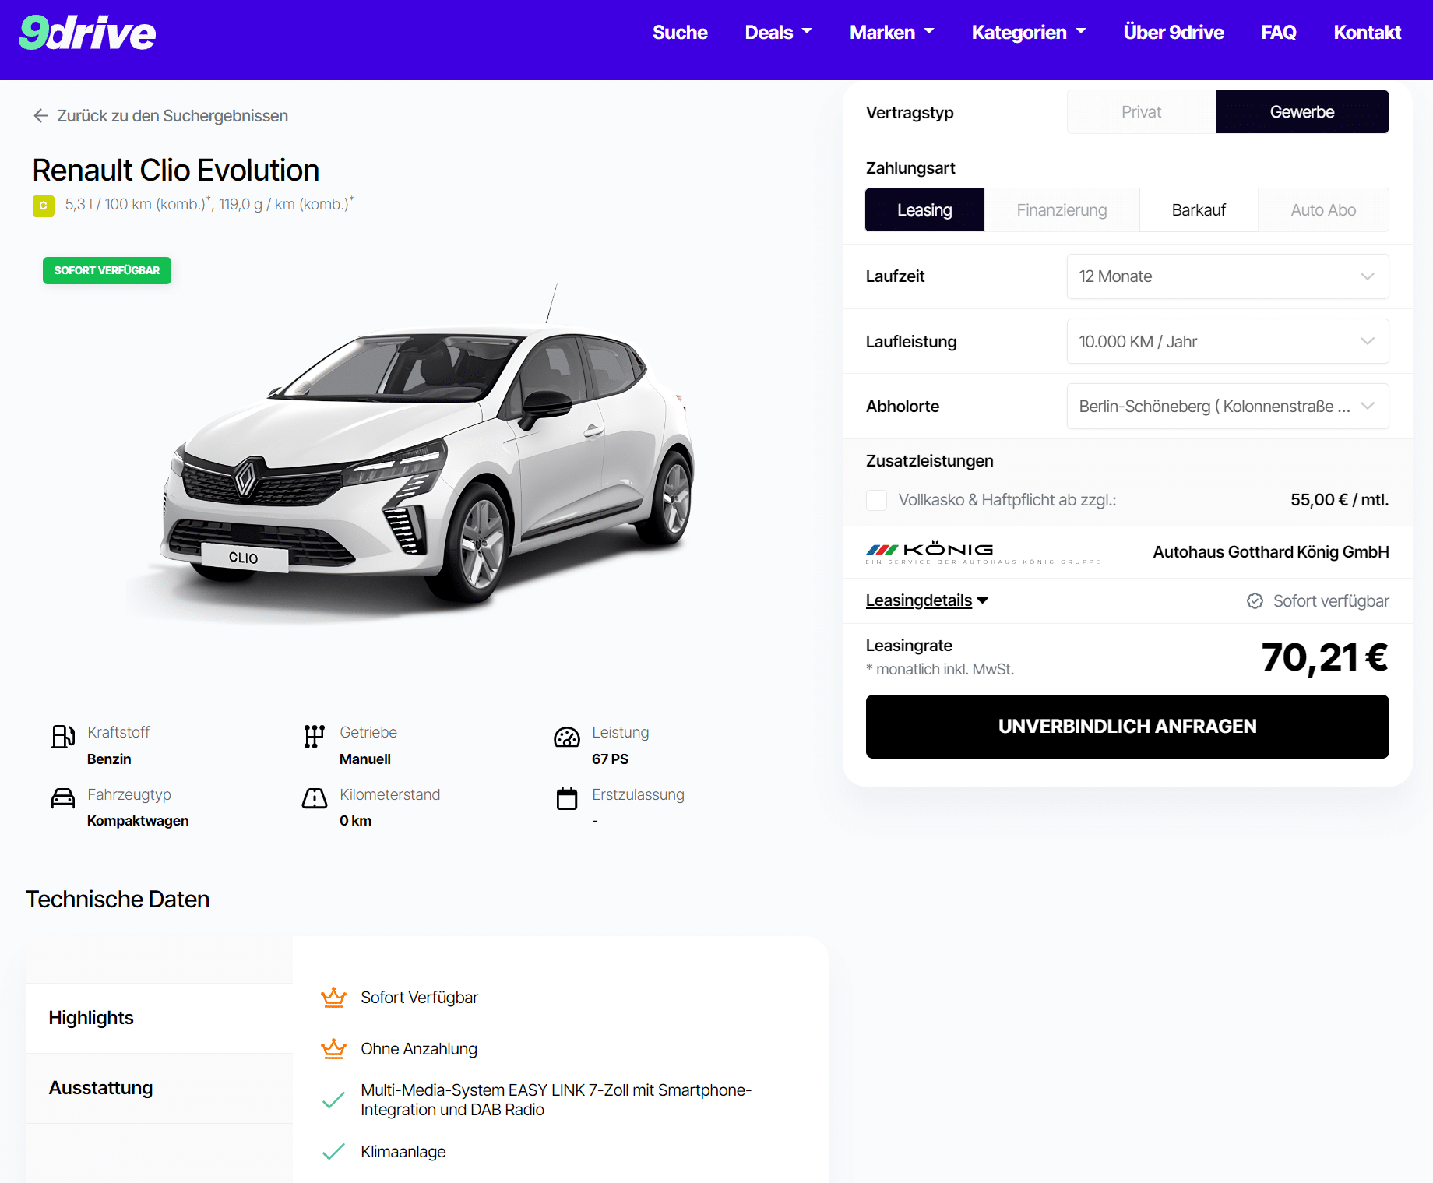Click the checkmark icon beside Klimaanlage
1433x1183 pixels.
[333, 1152]
